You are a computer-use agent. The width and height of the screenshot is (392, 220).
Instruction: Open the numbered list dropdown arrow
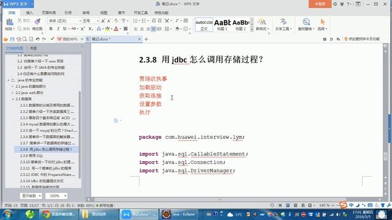coord(148,21)
